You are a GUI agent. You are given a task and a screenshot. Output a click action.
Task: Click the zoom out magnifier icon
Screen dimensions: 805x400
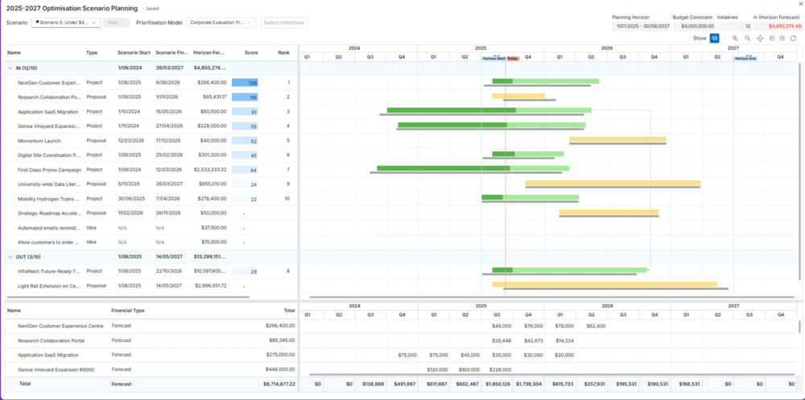748,38
